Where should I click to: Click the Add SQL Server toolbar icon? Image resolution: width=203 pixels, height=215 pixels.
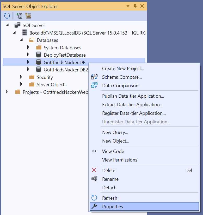coord(19,16)
